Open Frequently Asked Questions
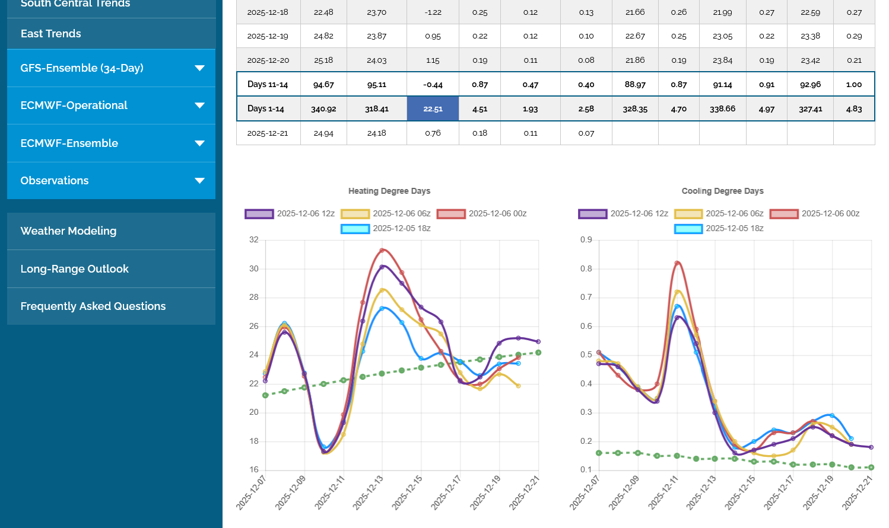889x528 pixels. point(93,306)
